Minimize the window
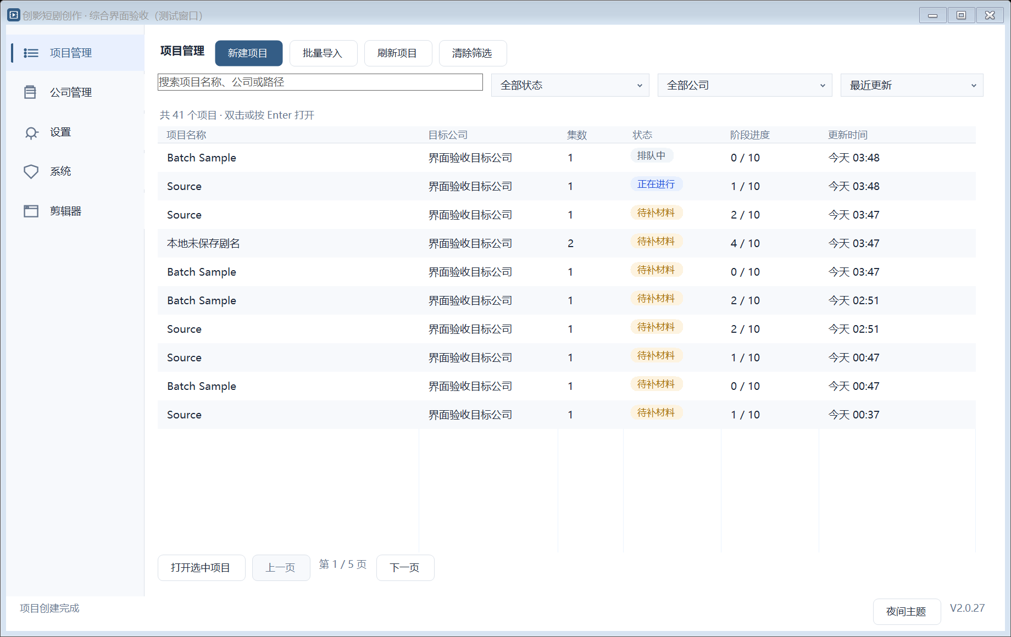The width and height of the screenshot is (1011, 637). coord(932,15)
